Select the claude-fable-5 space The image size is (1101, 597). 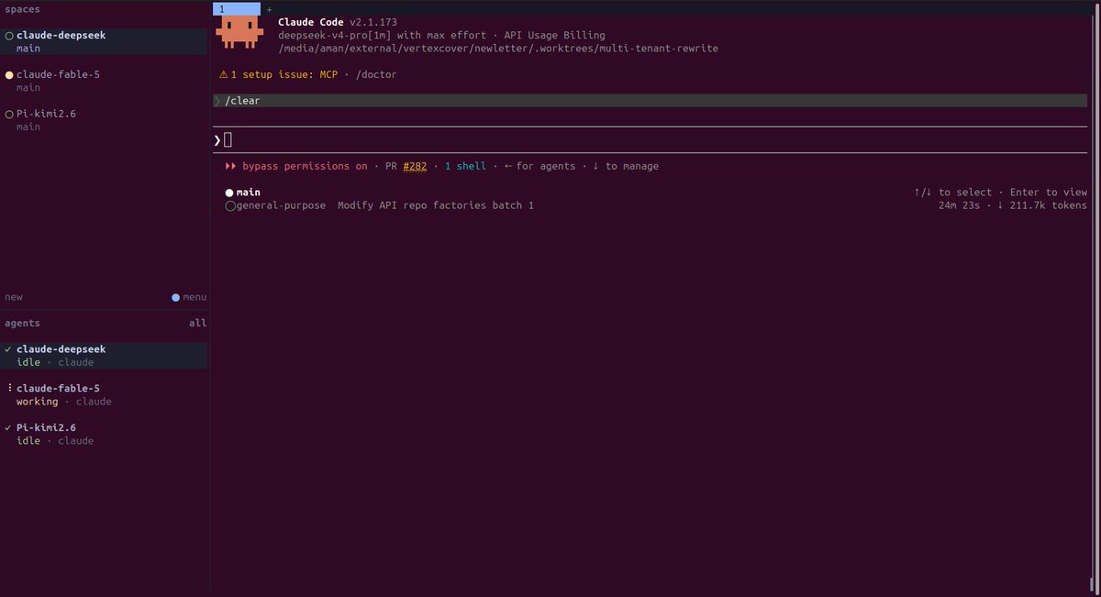click(x=104, y=81)
